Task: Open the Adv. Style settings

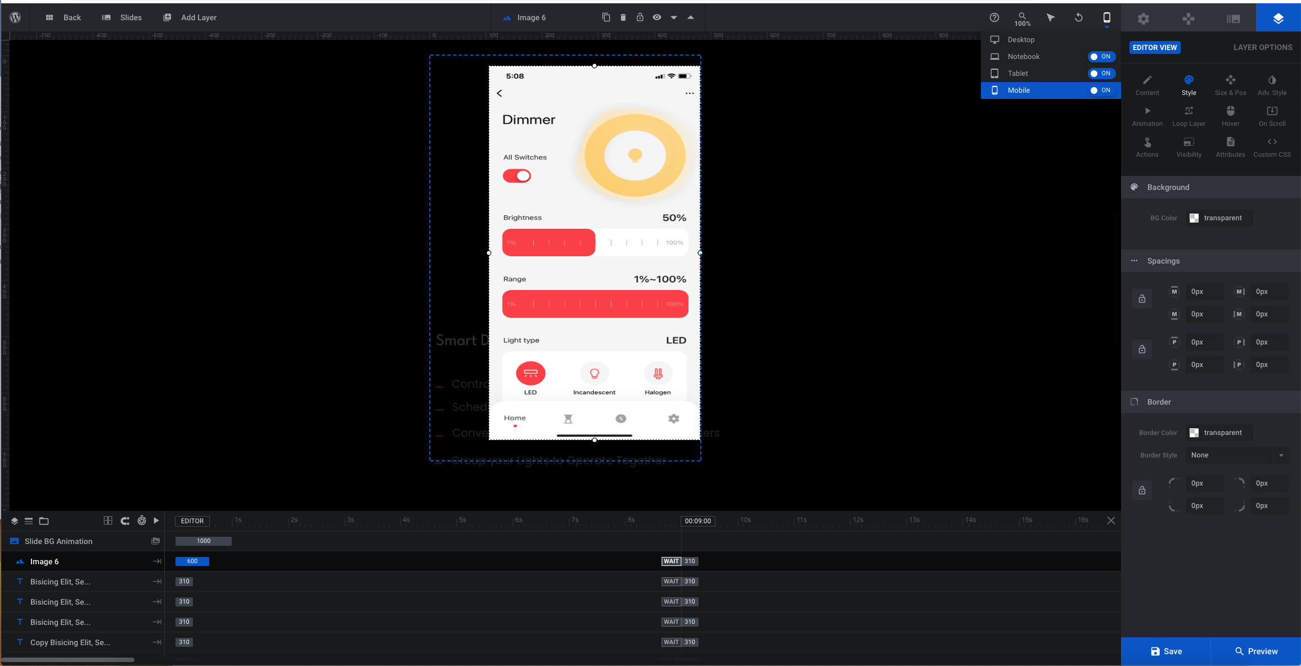Action: (x=1272, y=85)
